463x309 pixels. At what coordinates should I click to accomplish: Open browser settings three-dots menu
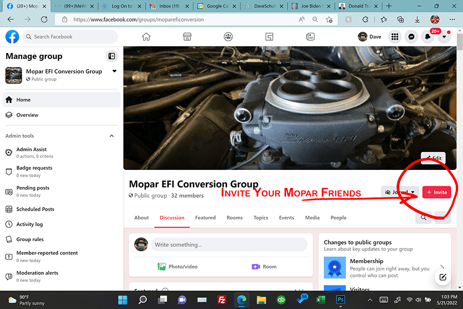pos(452,20)
